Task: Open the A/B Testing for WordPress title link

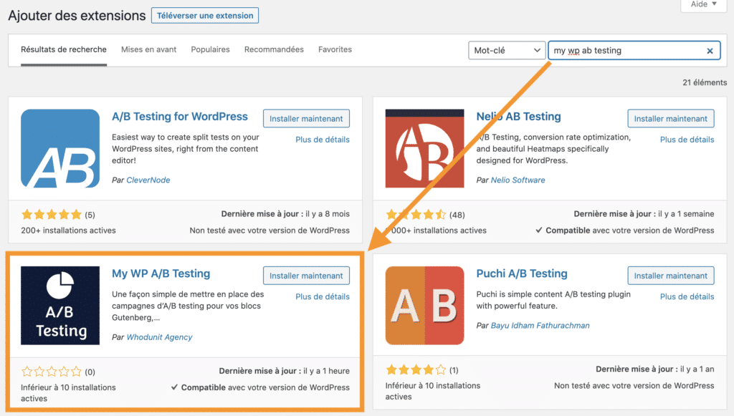Action: [x=180, y=117]
